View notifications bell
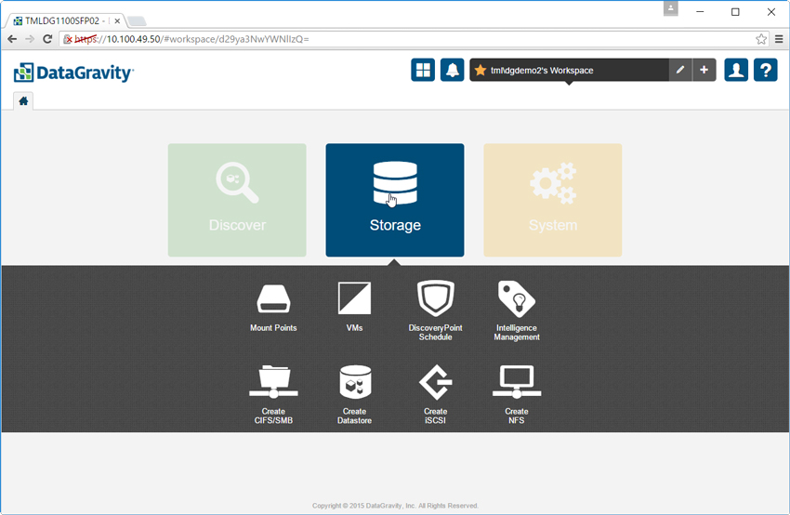 pyautogui.click(x=452, y=70)
